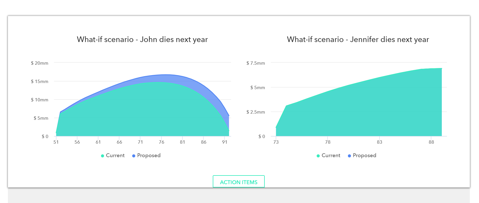
Task: Toggle Proposed series in Jennifer chart legend
Action: [362, 155]
